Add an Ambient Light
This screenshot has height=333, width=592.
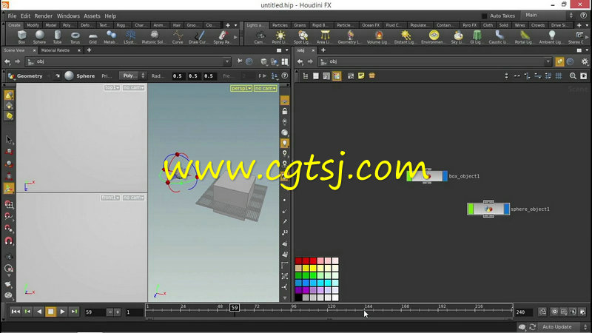coord(551,37)
